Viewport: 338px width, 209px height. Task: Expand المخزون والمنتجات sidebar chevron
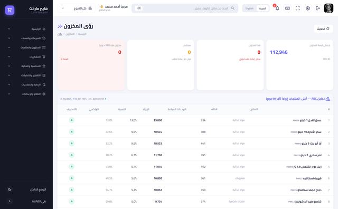pyautogui.click(x=9, y=47)
